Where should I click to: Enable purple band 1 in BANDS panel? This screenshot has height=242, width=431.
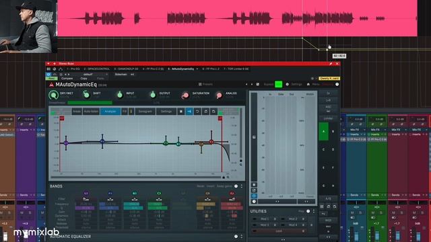(x=86, y=193)
